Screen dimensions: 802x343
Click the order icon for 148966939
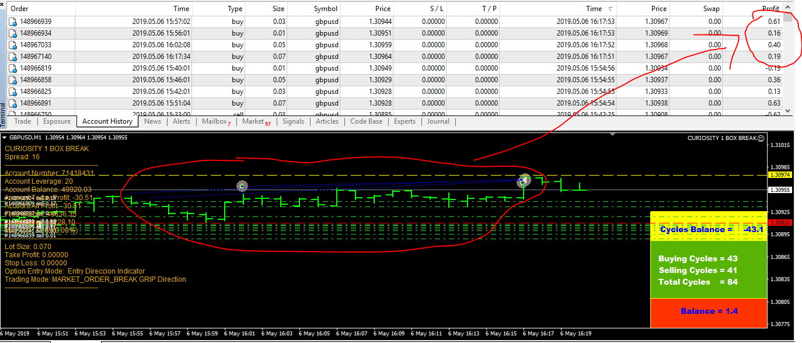click(13, 22)
